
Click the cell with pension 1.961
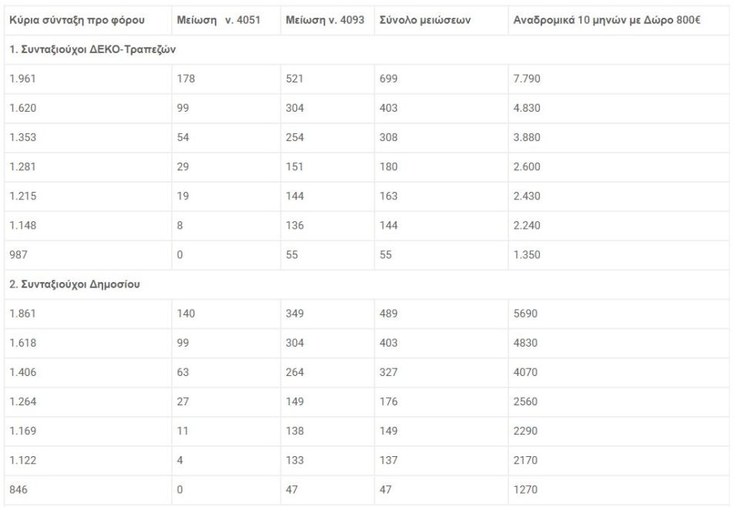coord(22,79)
